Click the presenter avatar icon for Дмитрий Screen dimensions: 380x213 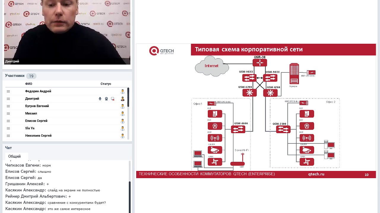[x=123, y=99]
